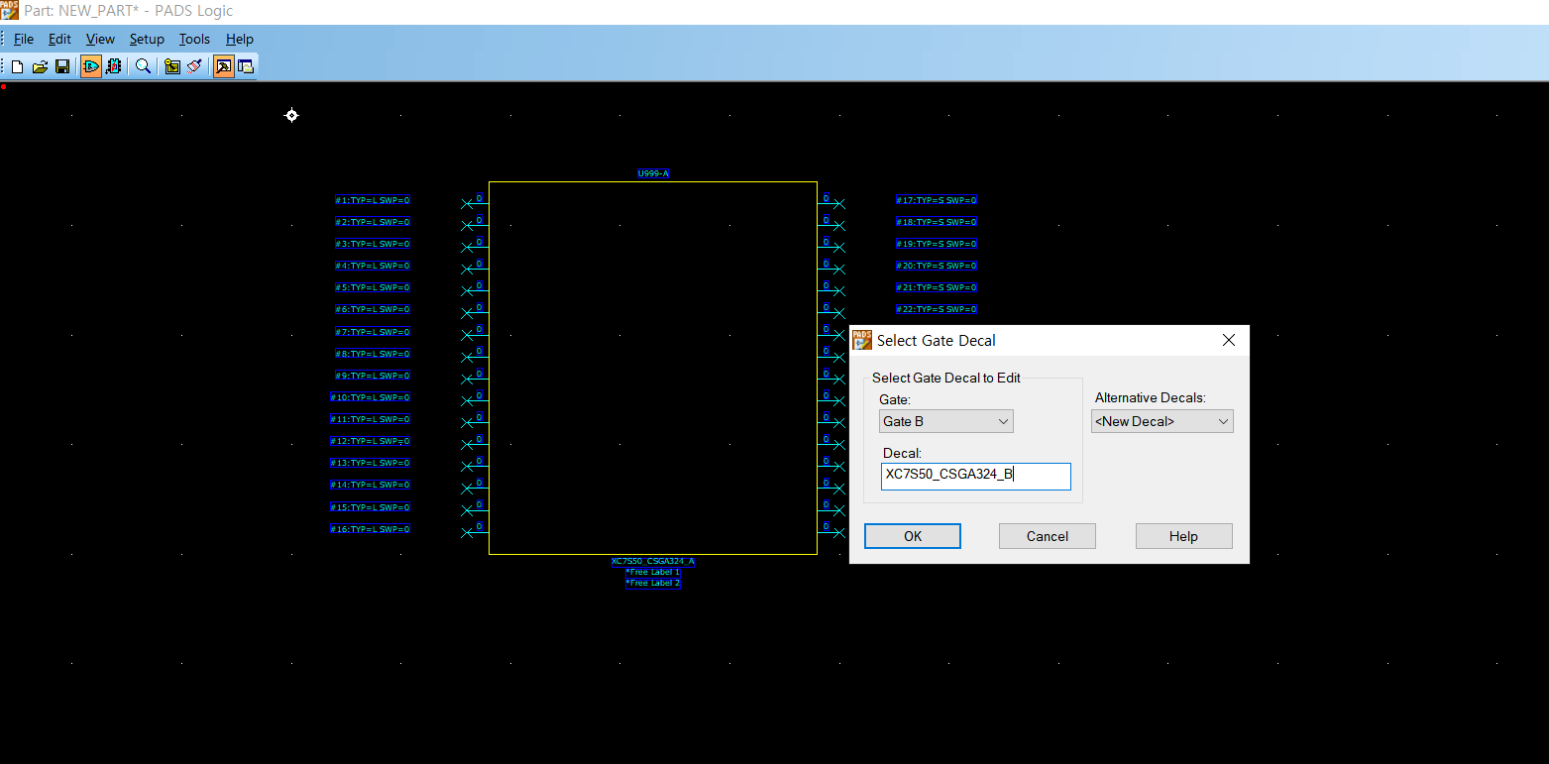
Task: Select pin label #13:TYP=L SWP=0
Action: (x=370, y=463)
